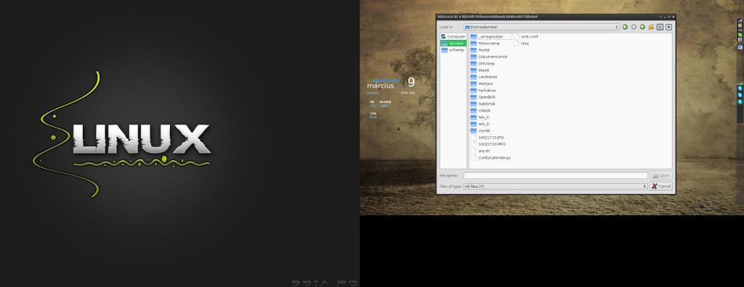Select the Asztal folder
Screen dimensions: 744x287
pyautogui.click(x=480, y=50)
